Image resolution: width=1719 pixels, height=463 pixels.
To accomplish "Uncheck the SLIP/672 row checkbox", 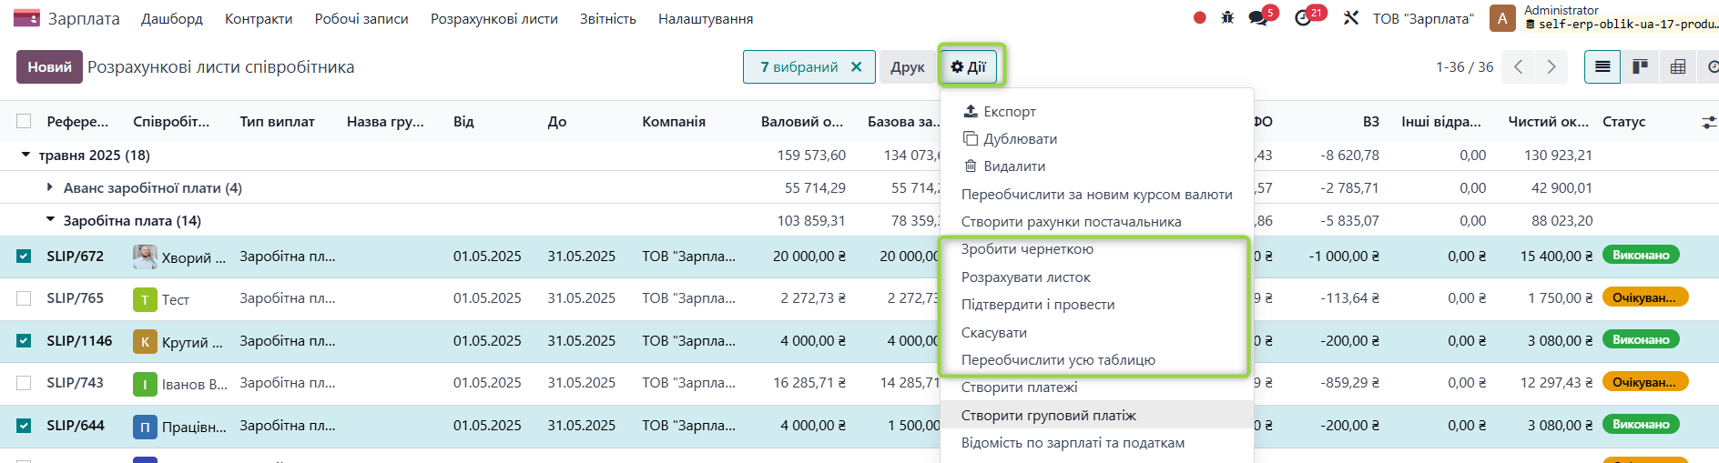I will pos(24,257).
